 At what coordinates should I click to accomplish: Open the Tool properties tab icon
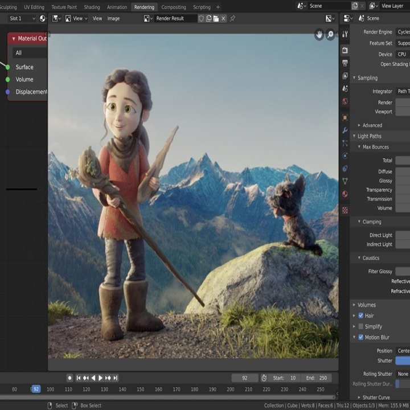(345, 35)
